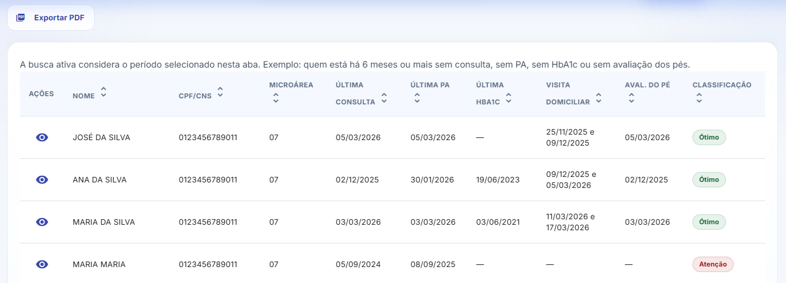786x283 pixels.
Task: Sort by Última PA sort arrows
Action: click(x=417, y=98)
